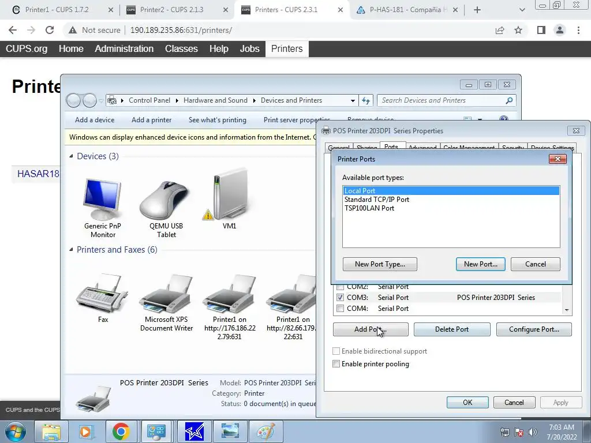
Task: Expand Hardware and Sound breadcrumb arrow
Action: tap(254, 100)
